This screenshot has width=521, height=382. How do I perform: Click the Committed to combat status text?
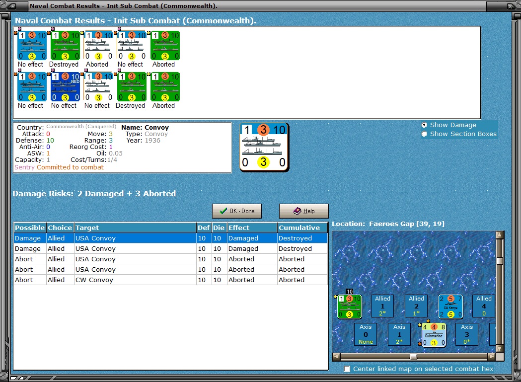point(70,167)
